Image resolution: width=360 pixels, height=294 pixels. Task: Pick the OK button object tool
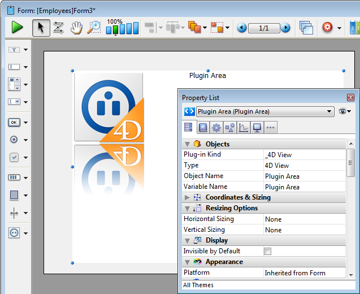(x=14, y=122)
